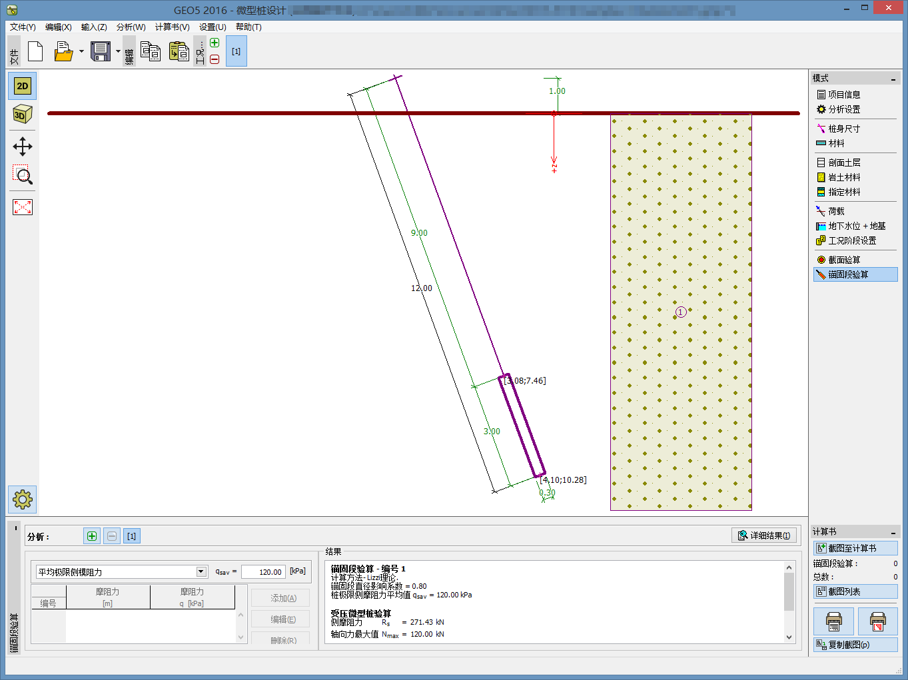
Task: Open 岩土材料 in the mode panel
Action: click(x=855, y=177)
